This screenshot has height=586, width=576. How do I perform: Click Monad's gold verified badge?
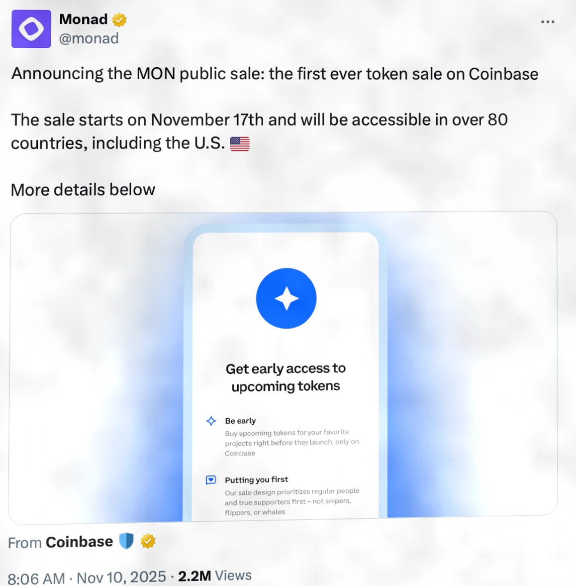click(x=119, y=20)
